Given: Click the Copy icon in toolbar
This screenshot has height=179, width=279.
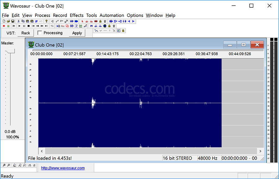Looking at the screenshot, I should click(23, 21).
